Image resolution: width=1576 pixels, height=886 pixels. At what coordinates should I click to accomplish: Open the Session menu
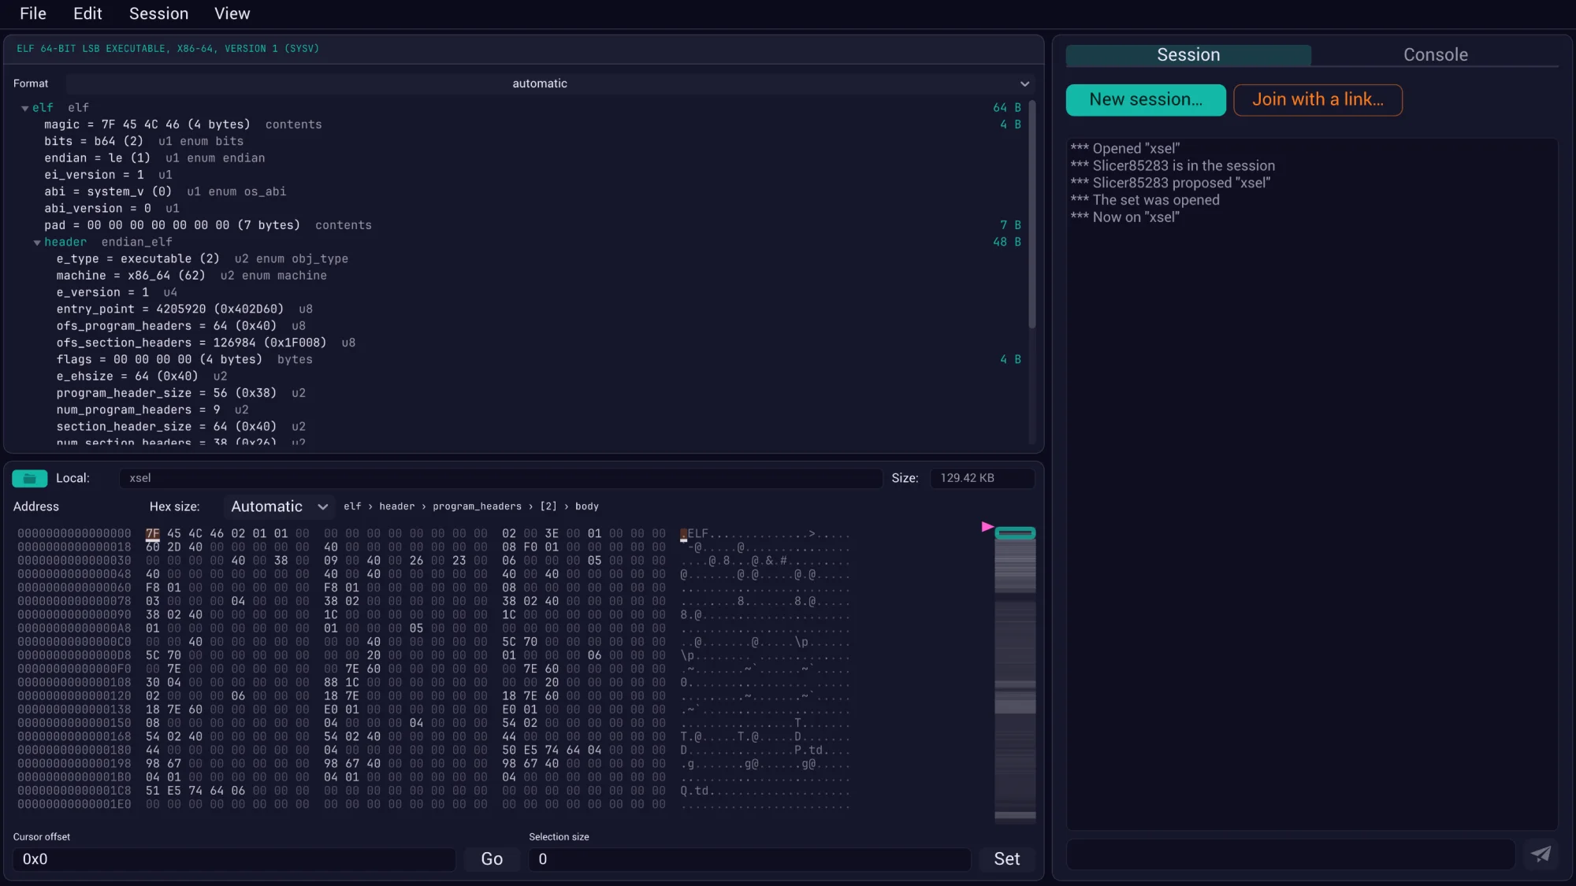[158, 13]
